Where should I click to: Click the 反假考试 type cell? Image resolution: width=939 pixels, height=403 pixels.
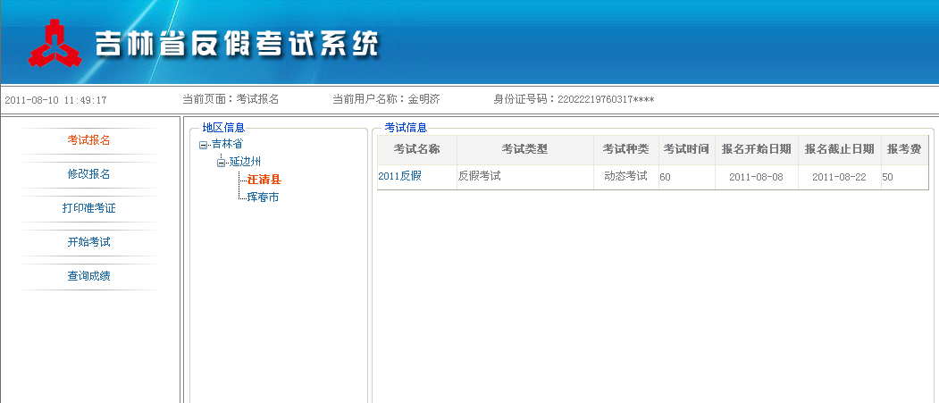point(525,177)
